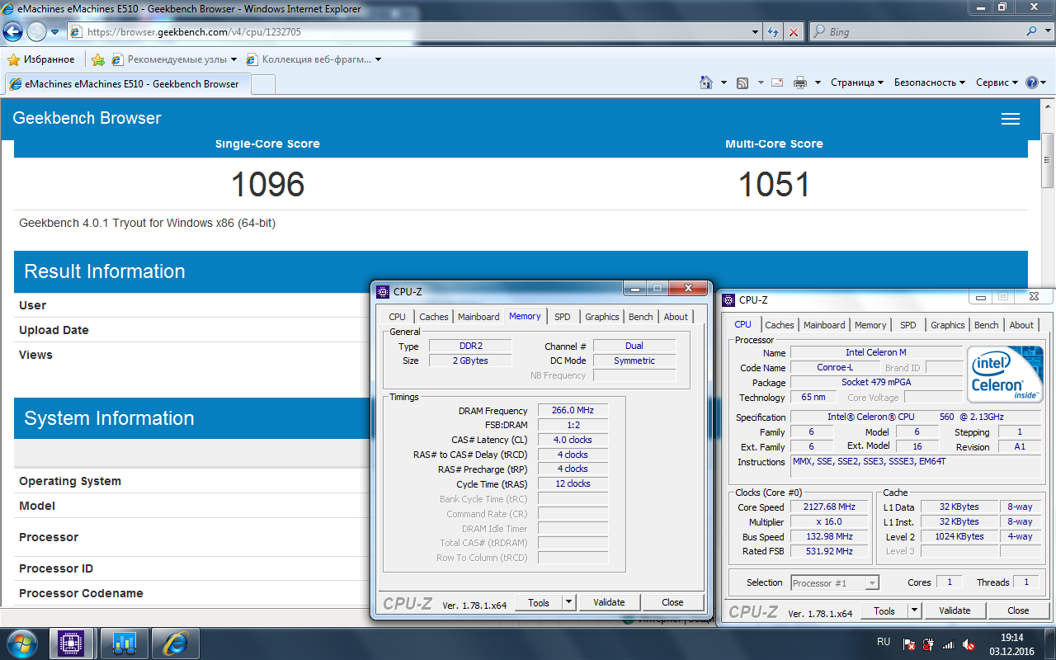The image size is (1056, 660).
Task: Click the IE Home page icon
Action: point(706,82)
